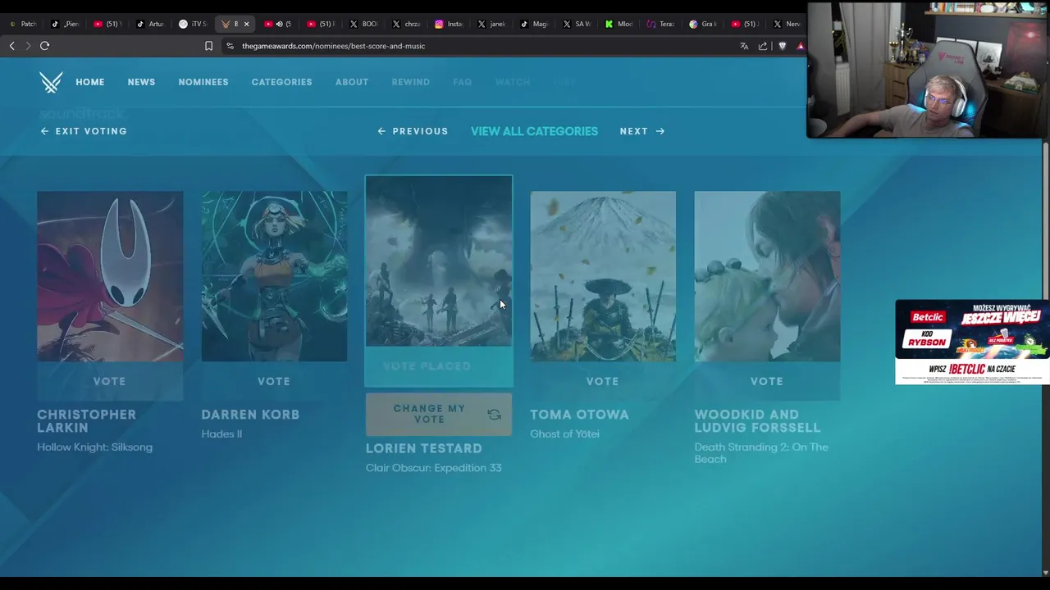Viewport: 1050px width, 590px height.
Task: Open the HOME menu item
Action: 90,82
